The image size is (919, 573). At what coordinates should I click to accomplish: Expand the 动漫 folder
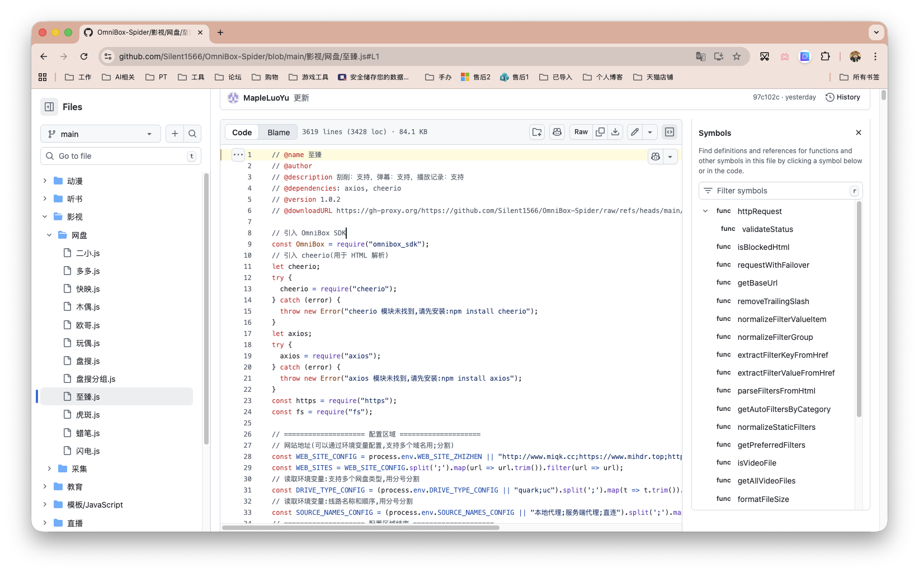click(45, 181)
